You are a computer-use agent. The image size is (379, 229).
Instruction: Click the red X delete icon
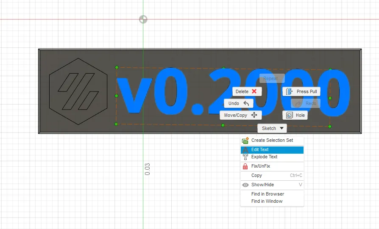pyautogui.click(x=254, y=91)
